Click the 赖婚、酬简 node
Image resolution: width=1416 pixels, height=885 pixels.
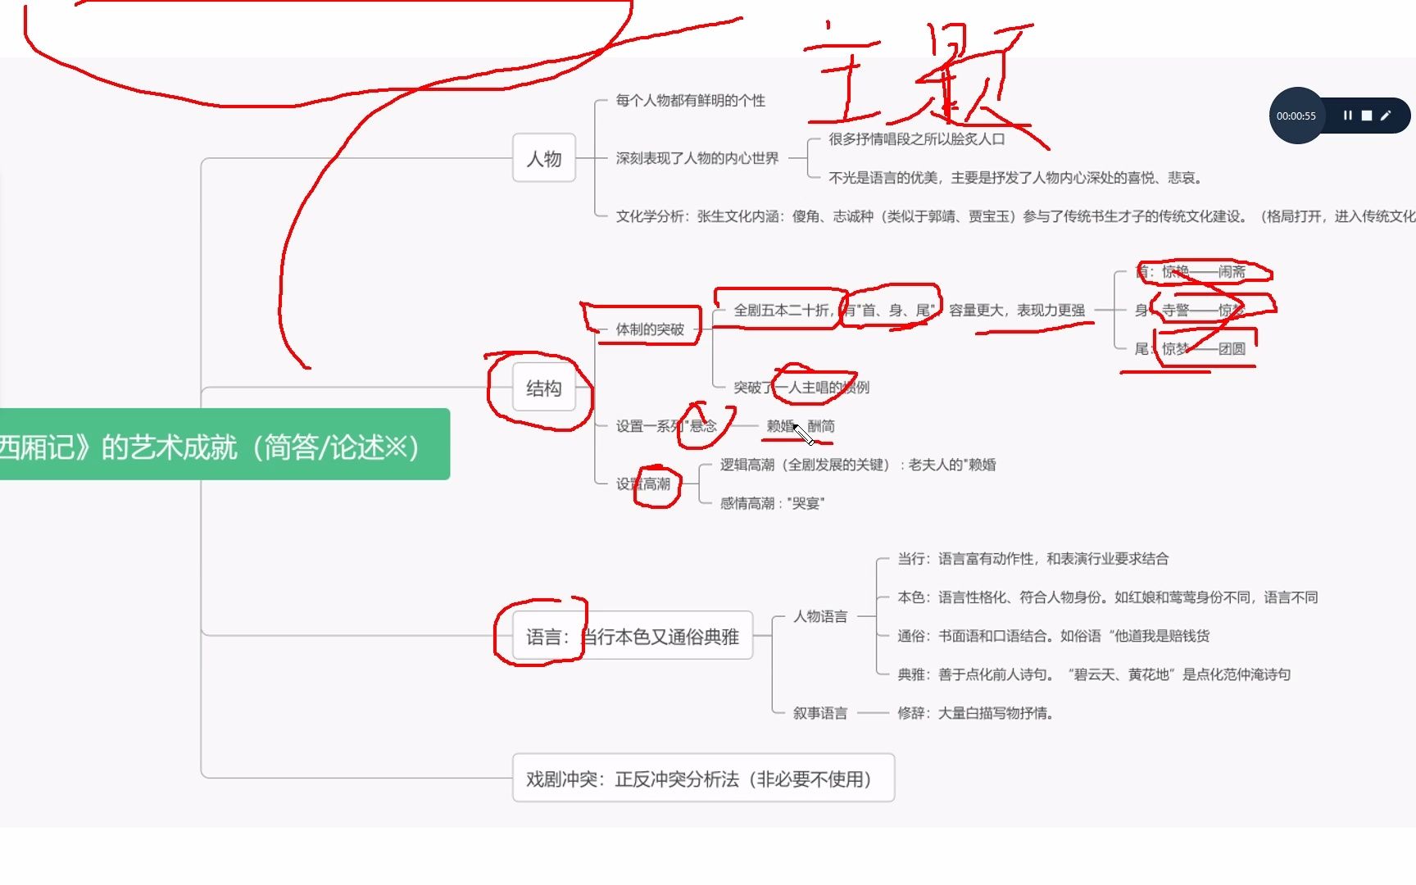(x=801, y=426)
